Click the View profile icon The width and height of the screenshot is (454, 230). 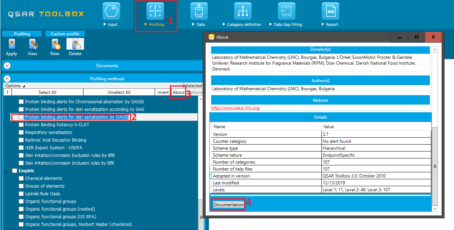pos(33,44)
